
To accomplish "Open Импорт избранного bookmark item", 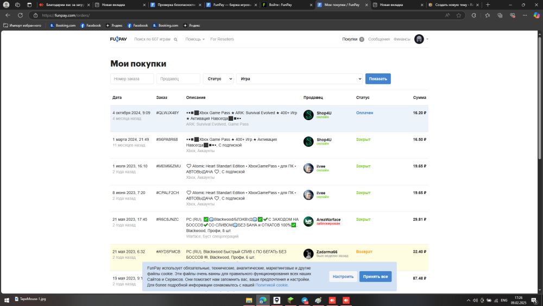I will [22, 26].
